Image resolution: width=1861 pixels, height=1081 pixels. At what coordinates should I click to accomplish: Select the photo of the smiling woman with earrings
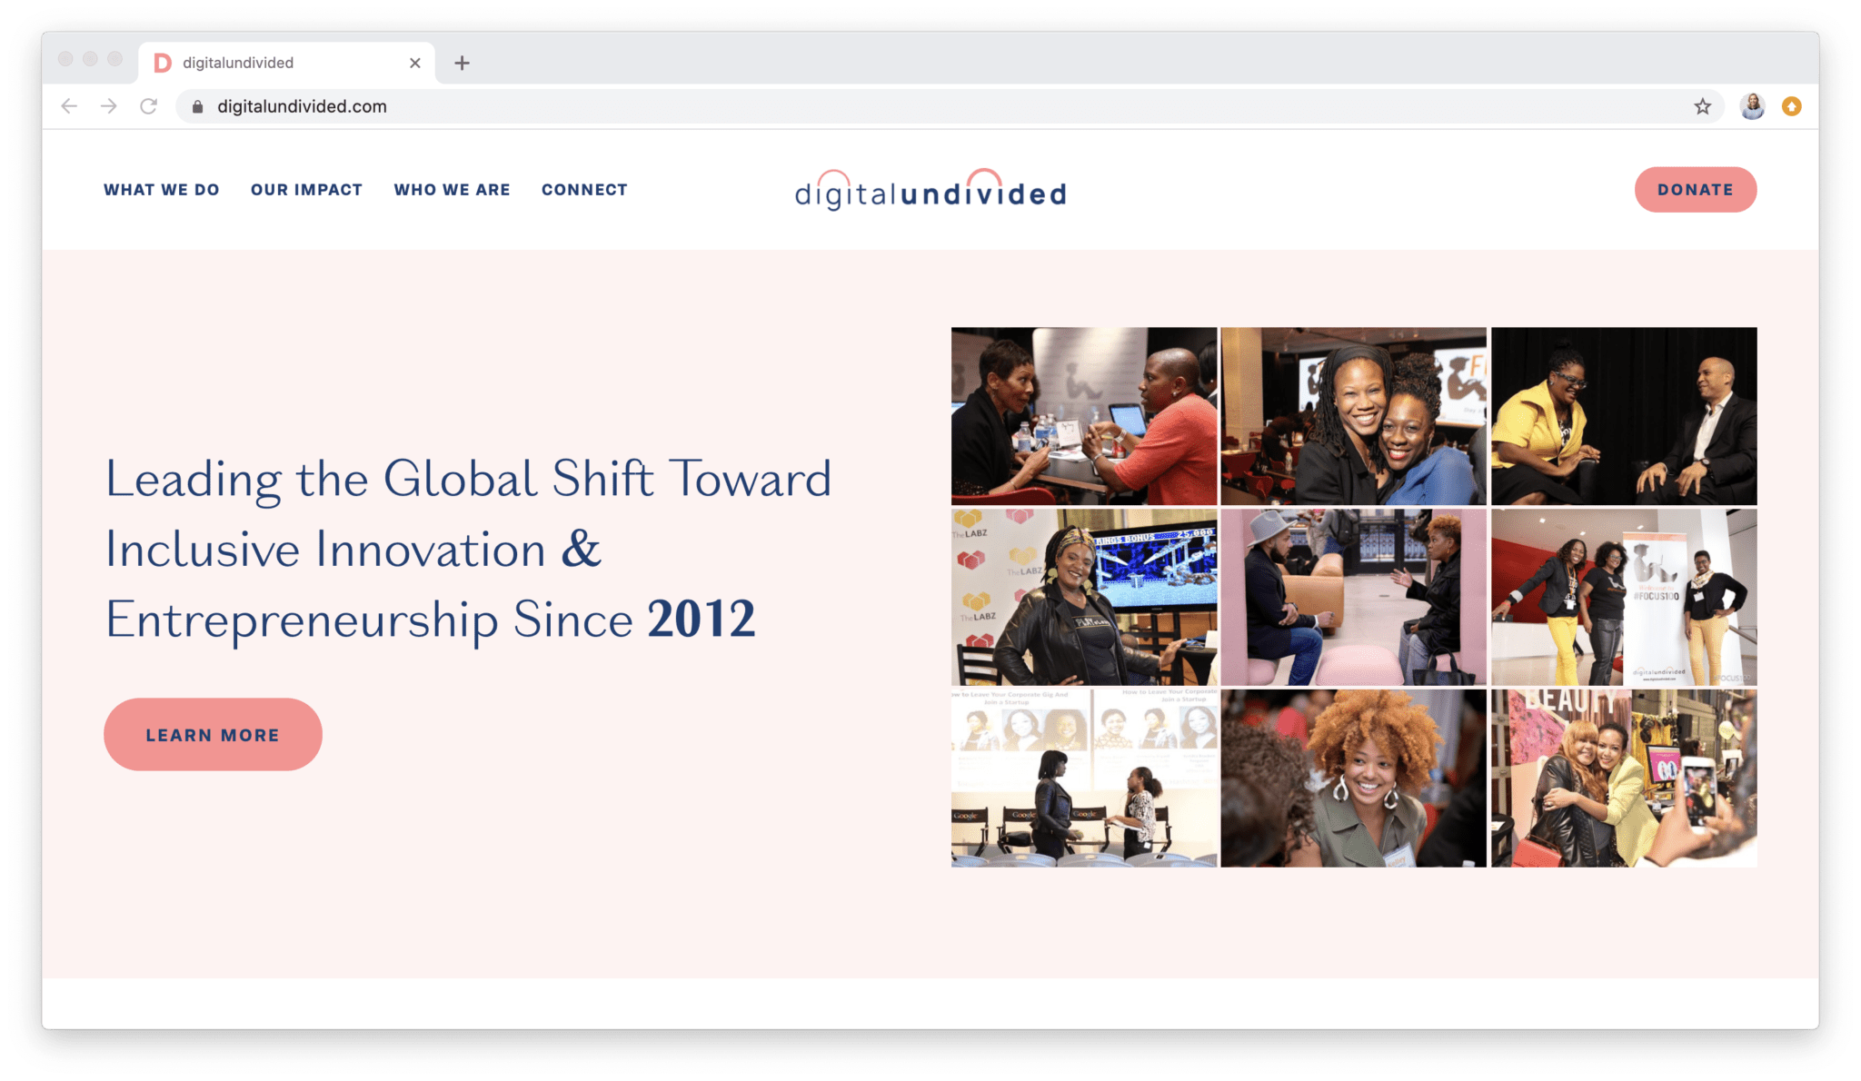tap(1353, 777)
